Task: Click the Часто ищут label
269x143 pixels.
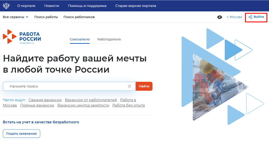Action: click(x=14, y=100)
